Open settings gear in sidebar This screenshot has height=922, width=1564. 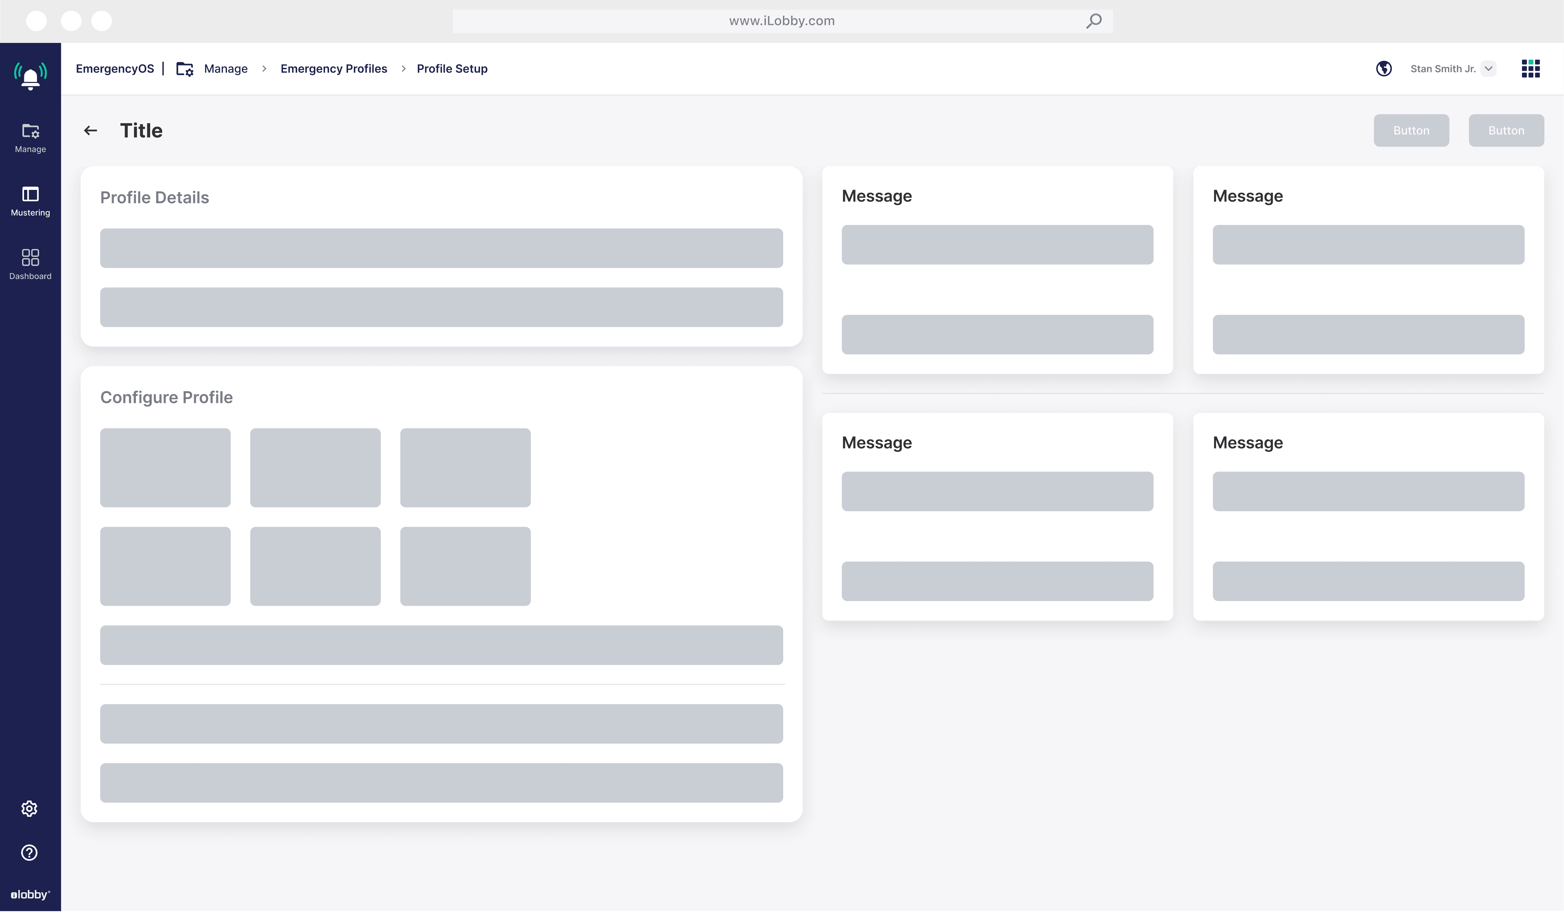click(29, 808)
